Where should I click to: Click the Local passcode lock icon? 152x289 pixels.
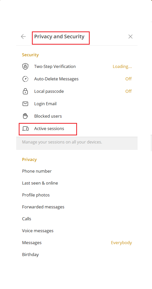25,91
